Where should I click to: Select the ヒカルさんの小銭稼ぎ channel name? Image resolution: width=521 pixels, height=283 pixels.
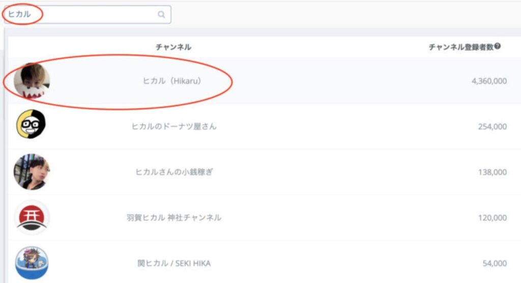pos(174,172)
